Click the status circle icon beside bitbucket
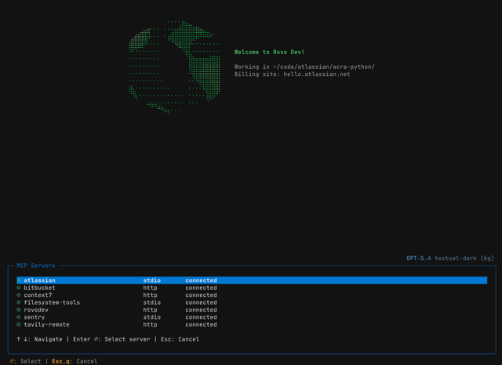 pyautogui.click(x=19, y=287)
